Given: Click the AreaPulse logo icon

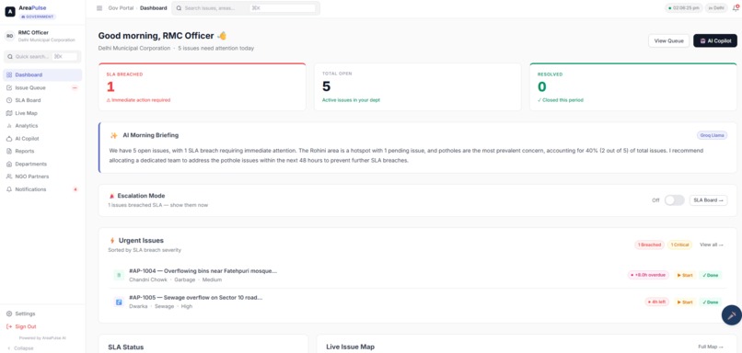Looking at the screenshot, I should coord(10,12).
